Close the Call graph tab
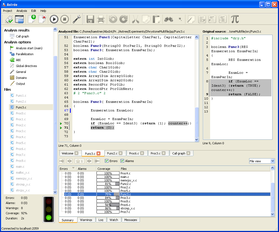Image resolution: width=279 pixels, height=232 pixels. point(188,153)
